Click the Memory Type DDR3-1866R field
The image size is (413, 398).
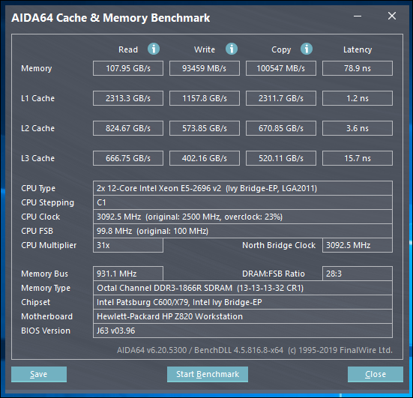[x=243, y=288]
